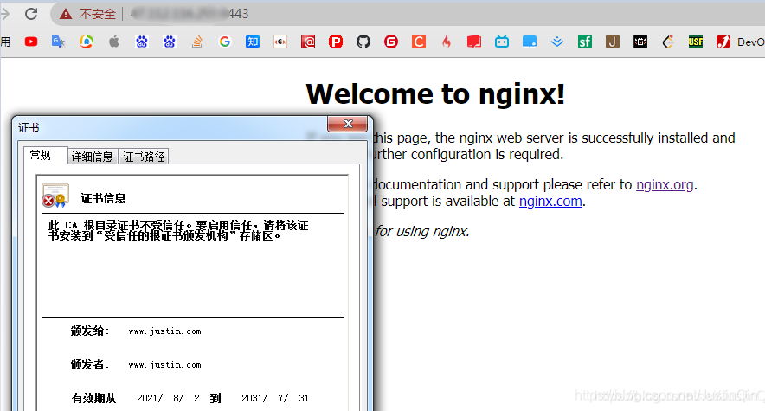Click the 颁发者 www.justin.com value
The height and width of the screenshot is (411, 765).
[165, 364]
